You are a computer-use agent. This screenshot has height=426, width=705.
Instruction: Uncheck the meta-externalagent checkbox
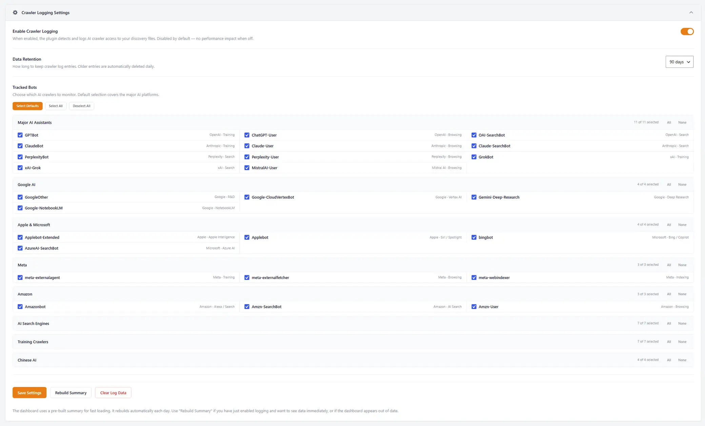(20, 278)
